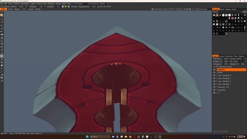Show the AmbientOcclusion layer
Viewport: 247px width, 139px height.
(214, 67)
